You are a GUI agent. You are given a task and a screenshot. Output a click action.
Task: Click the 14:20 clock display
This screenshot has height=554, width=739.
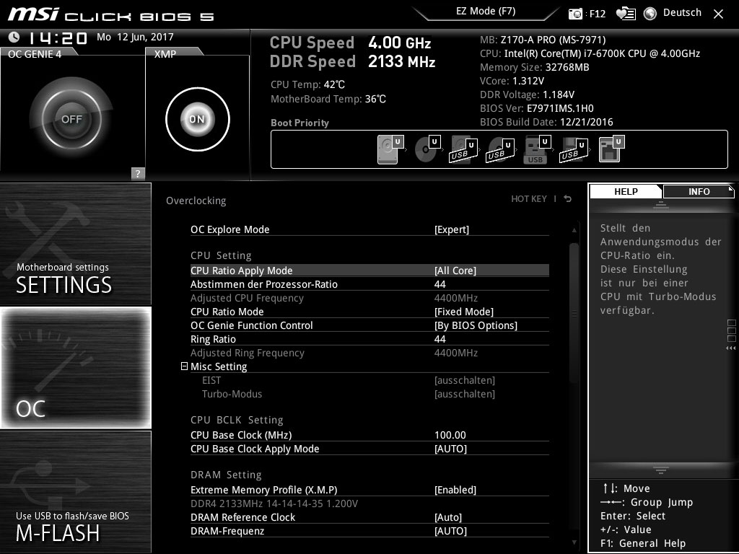click(x=58, y=38)
